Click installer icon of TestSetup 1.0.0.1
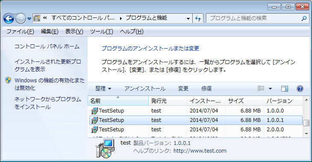This screenshot has width=312, height=162. [x=94, y=120]
